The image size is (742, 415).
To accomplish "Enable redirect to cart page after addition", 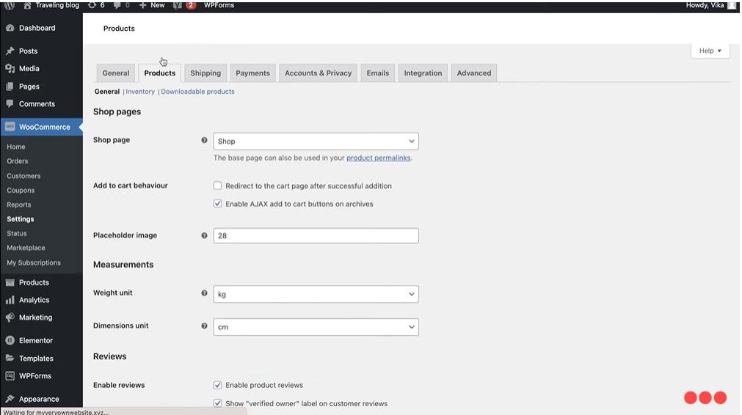I will (x=218, y=186).
